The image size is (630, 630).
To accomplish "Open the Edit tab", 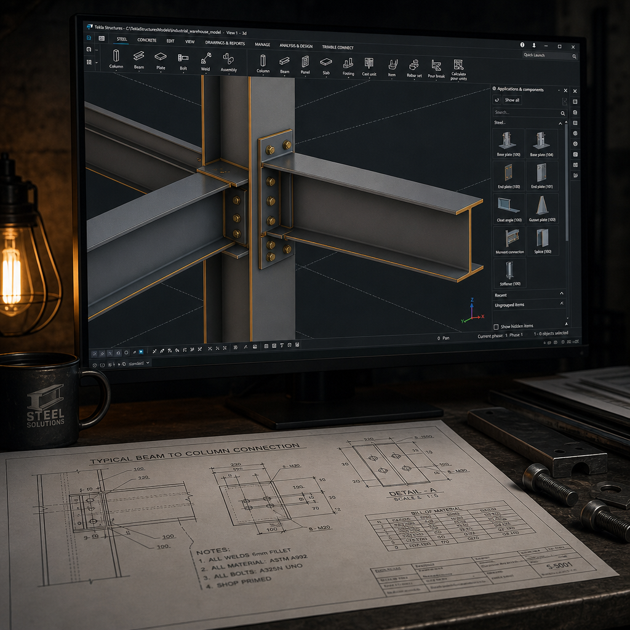I will (170, 41).
